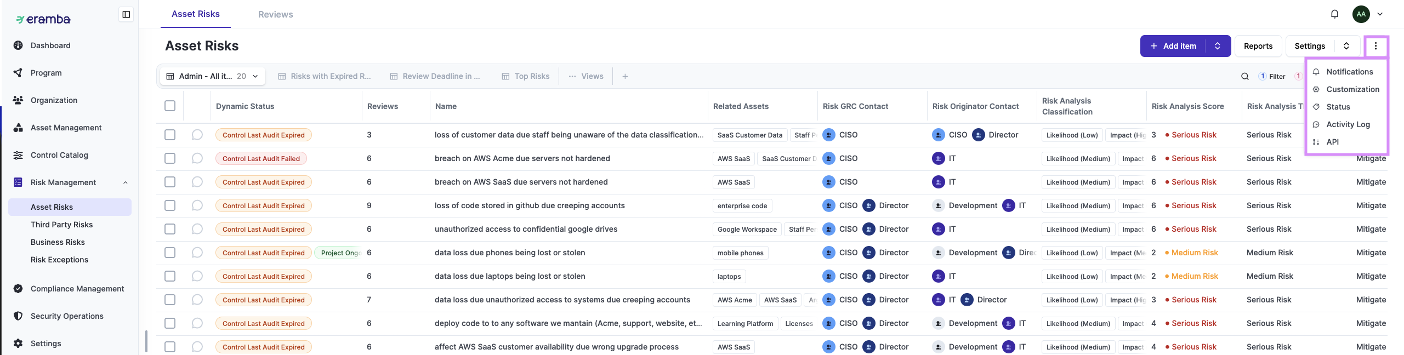Click the vertical scrollbar beside the sidebar
The width and height of the screenshot is (1404, 355).
(x=146, y=341)
